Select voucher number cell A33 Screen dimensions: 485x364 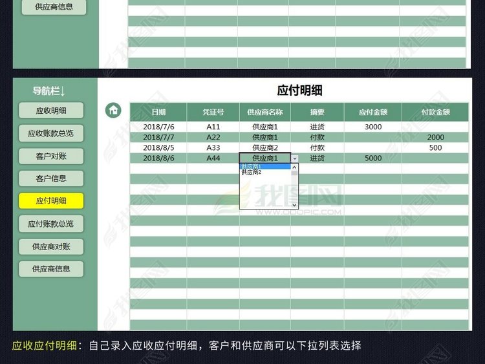point(213,148)
